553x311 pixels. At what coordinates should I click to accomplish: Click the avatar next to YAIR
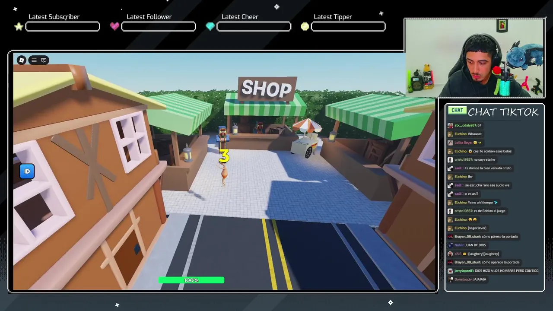(450, 254)
